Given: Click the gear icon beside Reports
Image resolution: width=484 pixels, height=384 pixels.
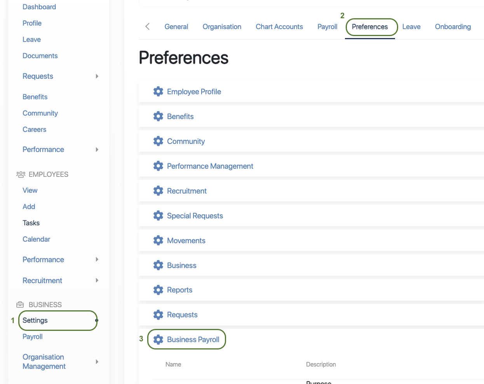Looking at the screenshot, I should pyautogui.click(x=158, y=290).
